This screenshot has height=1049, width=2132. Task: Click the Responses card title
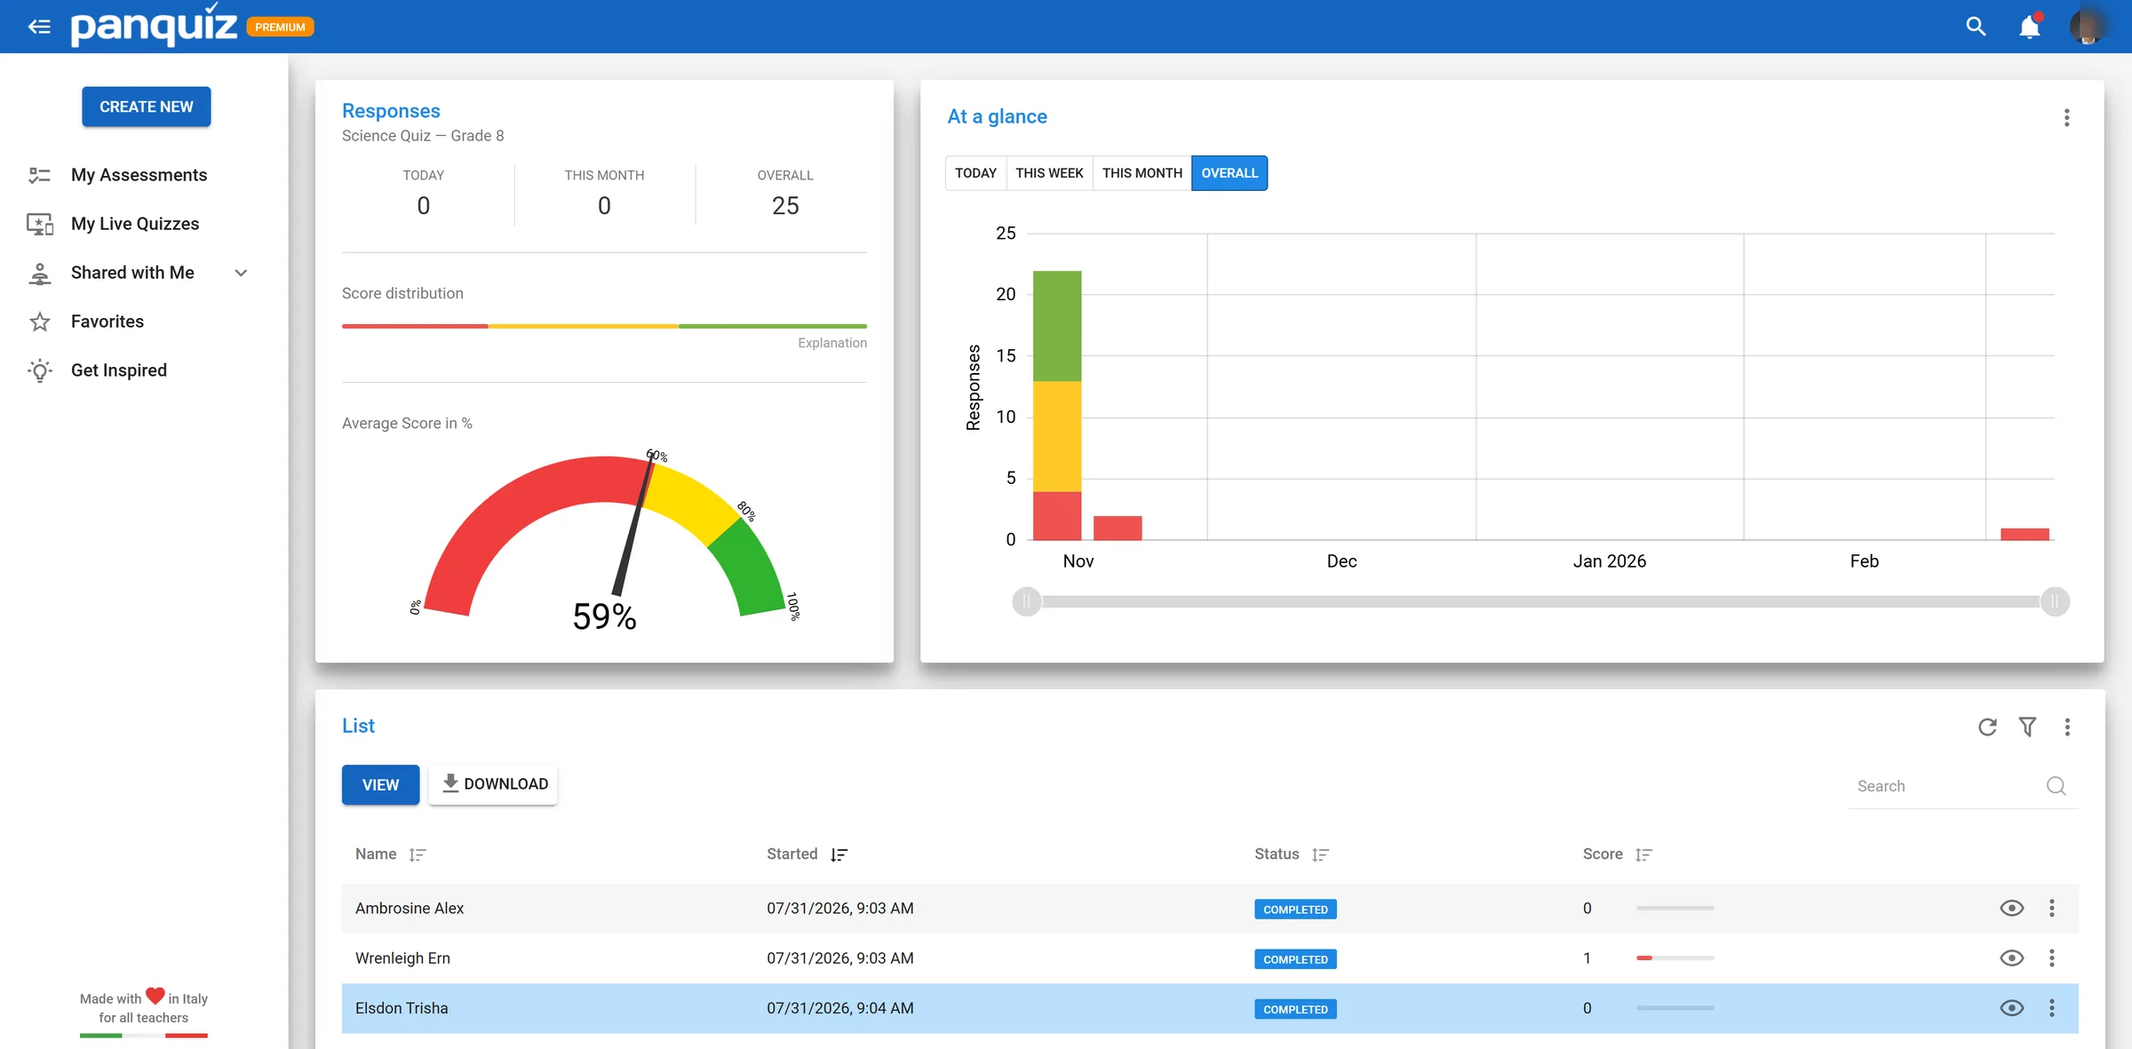point(391,111)
